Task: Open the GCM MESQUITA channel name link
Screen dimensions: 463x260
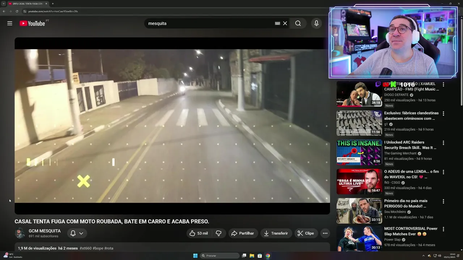Action: (45, 231)
